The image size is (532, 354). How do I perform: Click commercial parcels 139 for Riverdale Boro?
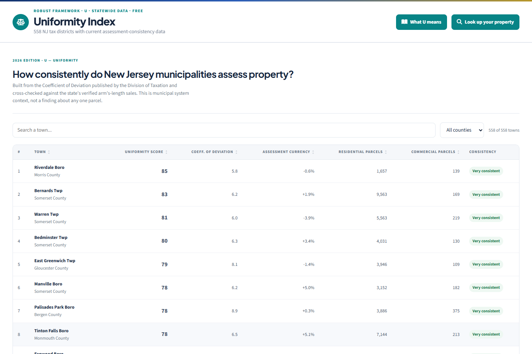point(456,171)
